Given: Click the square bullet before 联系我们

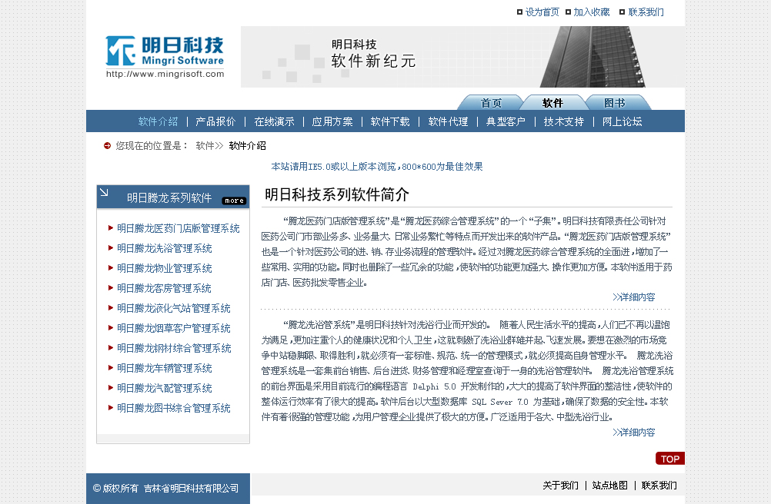Looking at the screenshot, I should click(622, 12).
